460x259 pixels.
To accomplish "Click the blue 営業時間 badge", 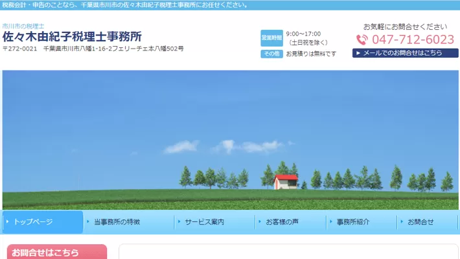I will click(271, 38).
